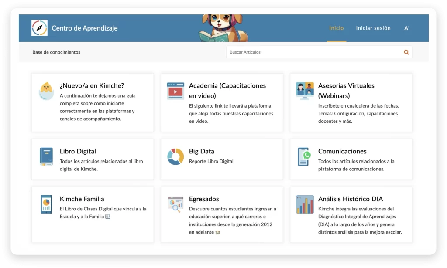This screenshot has height=268, width=447.
Task: Click the Base de conocimientos label
Action: pyautogui.click(x=56, y=52)
